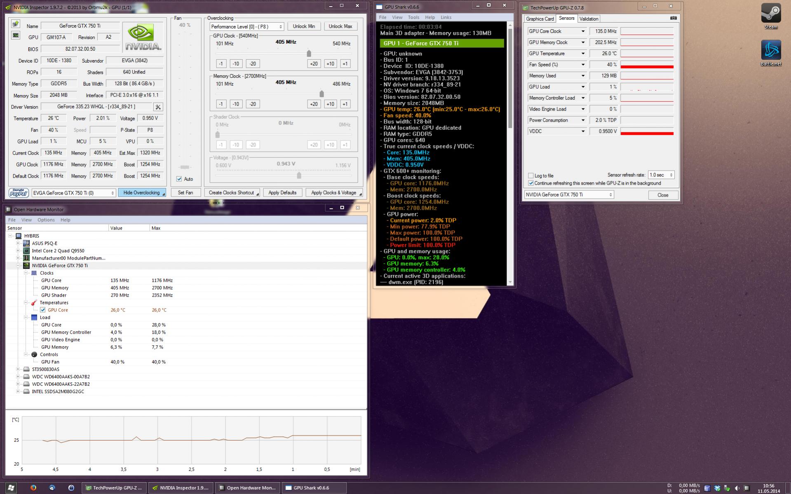
Task: Switch to Open Hardware Monitor taskbar button
Action: [248, 488]
